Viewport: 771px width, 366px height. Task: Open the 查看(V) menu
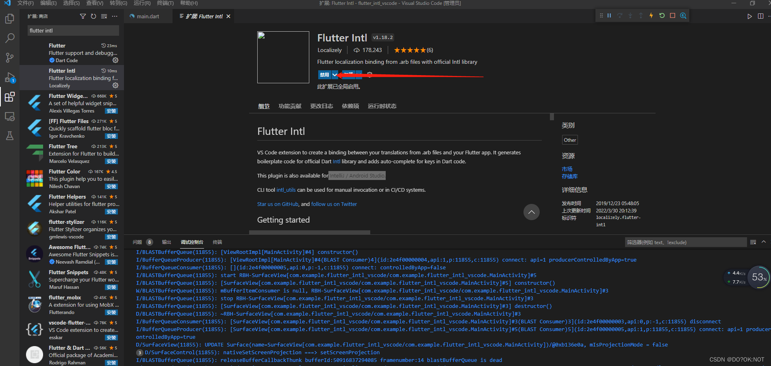coord(95,3)
